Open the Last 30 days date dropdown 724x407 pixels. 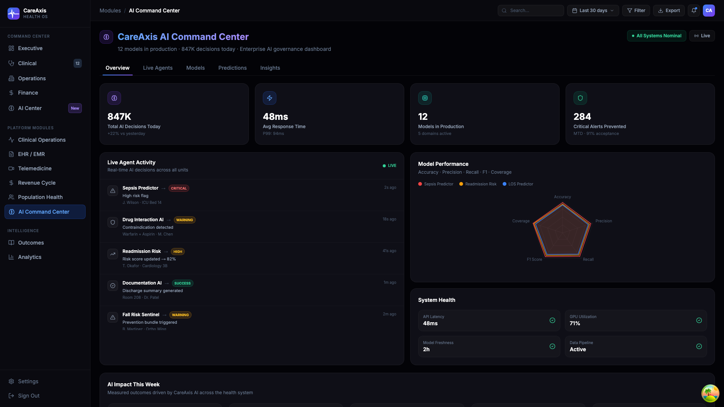pos(593,11)
